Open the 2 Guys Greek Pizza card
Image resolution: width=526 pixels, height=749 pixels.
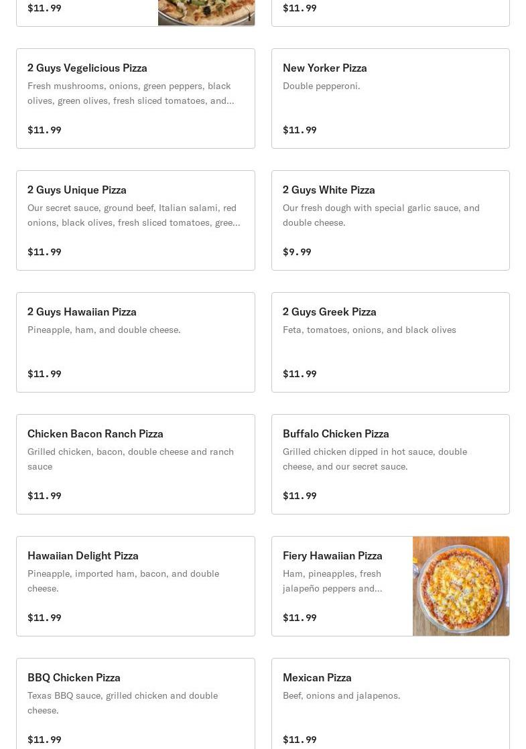[x=391, y=342]
